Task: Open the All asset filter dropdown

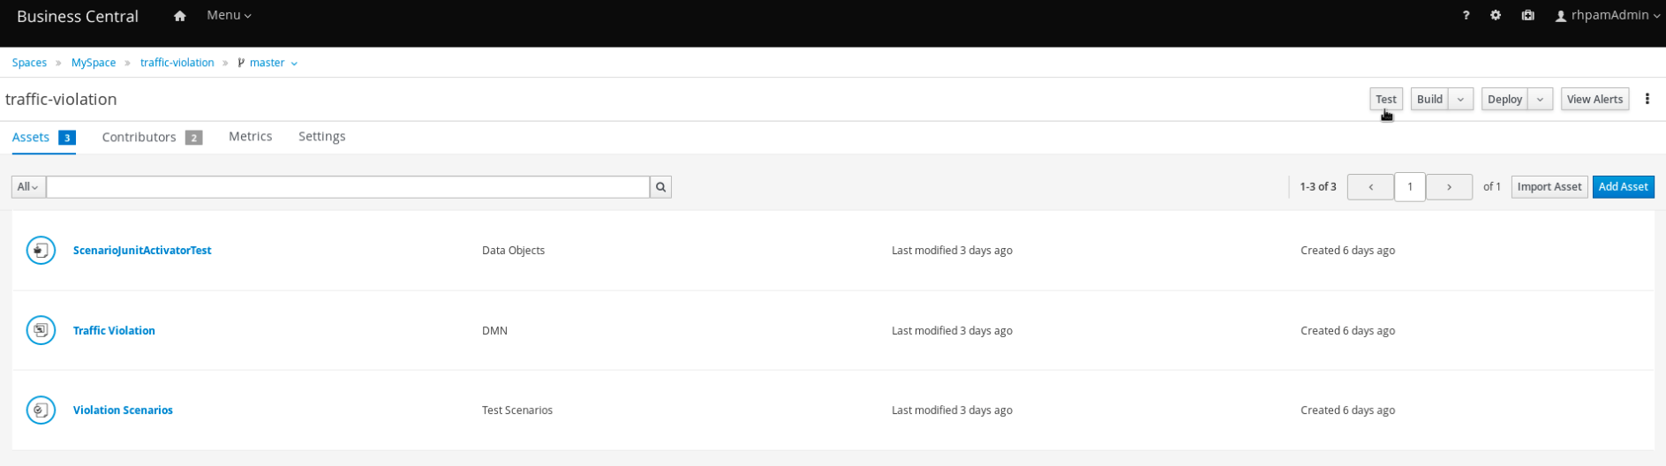Action: tap(28, 187)
